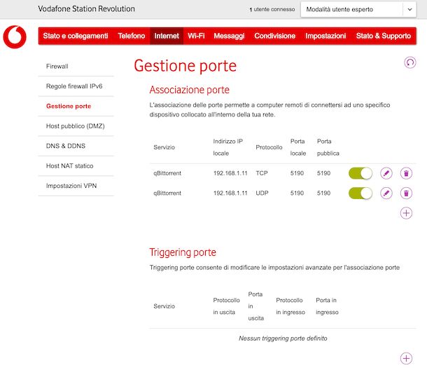427x368 pixels.
Task: Open Impostazioni VPN sidebar item
Action: click(76, 186)
